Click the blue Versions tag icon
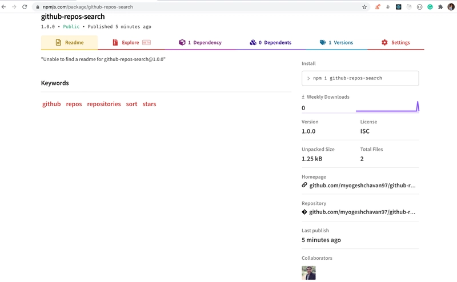The height and width of the screenshot is (282, 457). (x=323, y=43)
